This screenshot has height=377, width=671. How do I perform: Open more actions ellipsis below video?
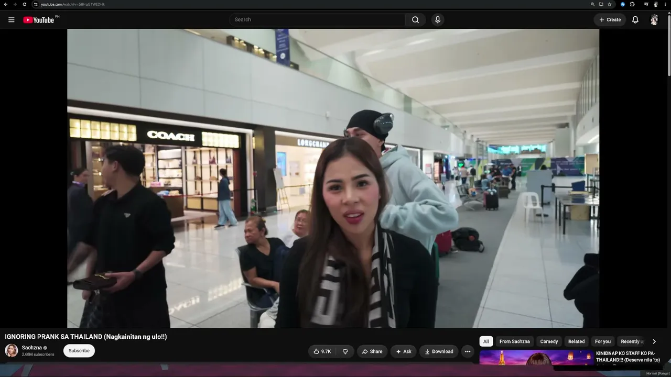click(468, 351)
